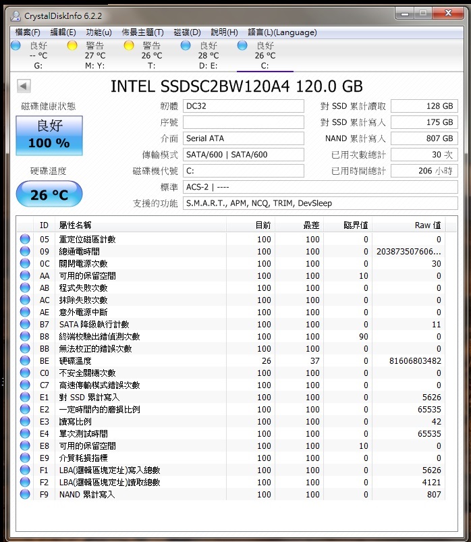Viewport: 471px width, 542px height.
Task: Click status icon for attribute E4
Action: tap(25, 433)
